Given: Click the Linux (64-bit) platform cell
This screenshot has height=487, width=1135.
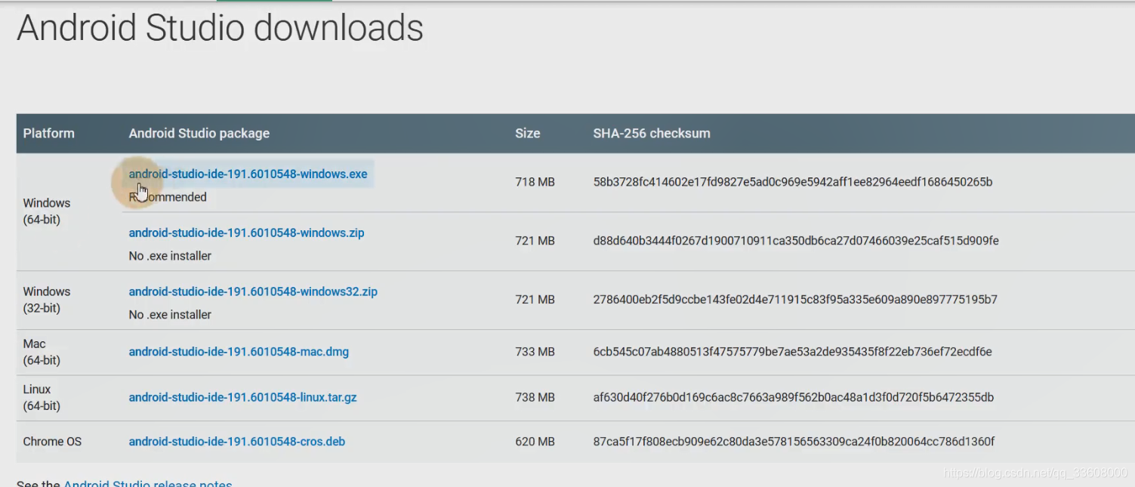Looking at the screenshot, I should click(x=42, y=397).
